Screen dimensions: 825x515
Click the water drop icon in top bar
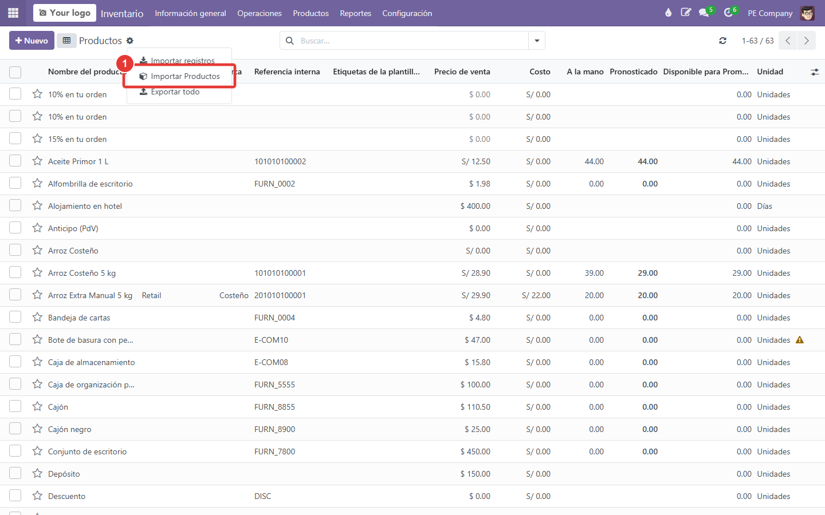click(668, 13)
